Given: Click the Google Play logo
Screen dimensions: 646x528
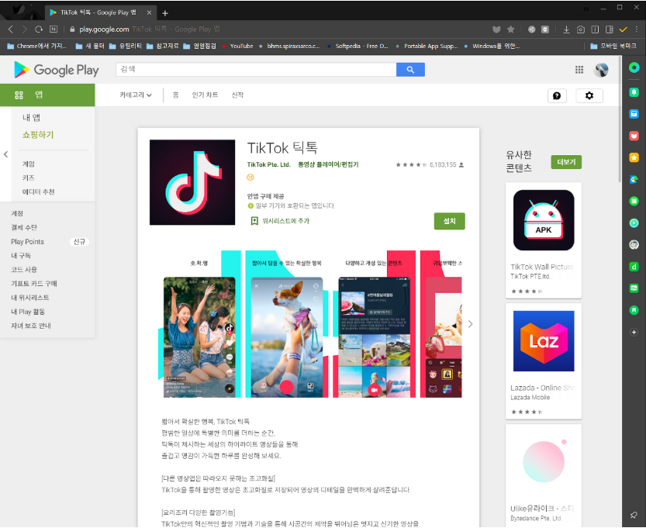Looking at the screenshot, I should (57, 70).
